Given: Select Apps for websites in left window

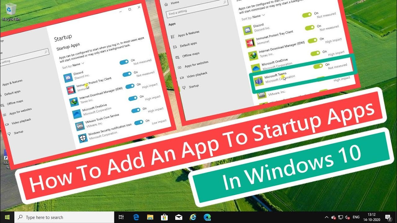Looking at the screenshot, I should click(18, 112).
